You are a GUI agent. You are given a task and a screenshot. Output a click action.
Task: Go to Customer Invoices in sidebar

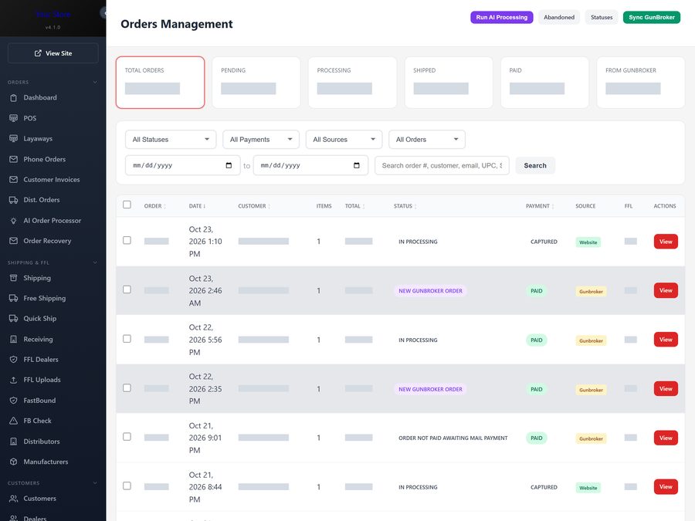[53, 179]
